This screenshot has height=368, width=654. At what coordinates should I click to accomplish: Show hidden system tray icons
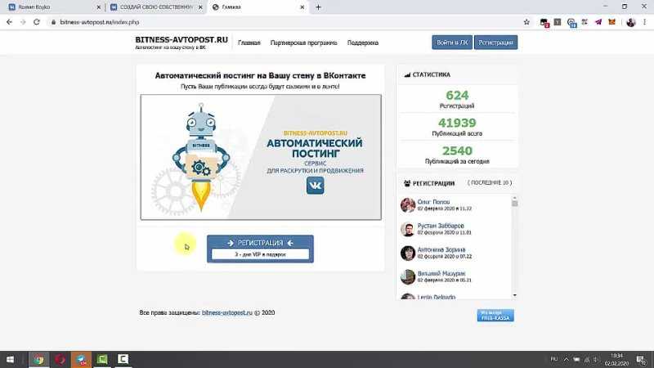tap(566, 359)
